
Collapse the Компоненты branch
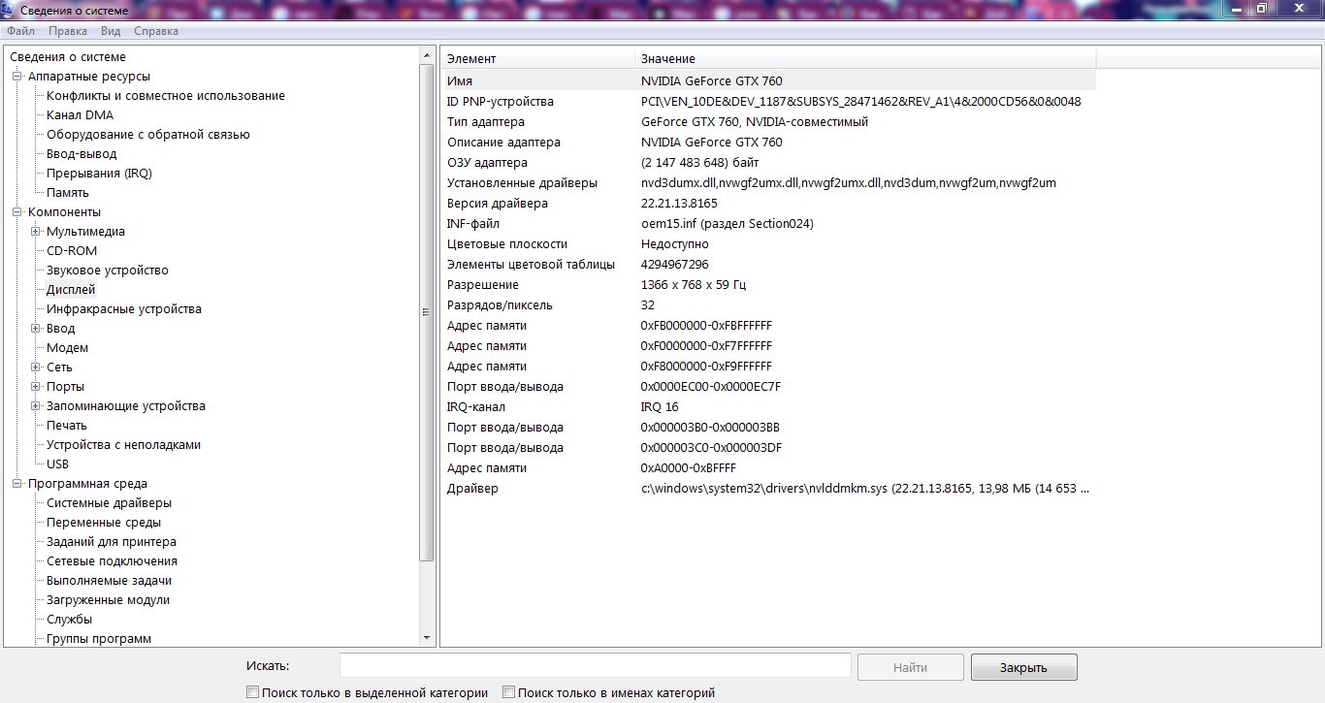16,212
